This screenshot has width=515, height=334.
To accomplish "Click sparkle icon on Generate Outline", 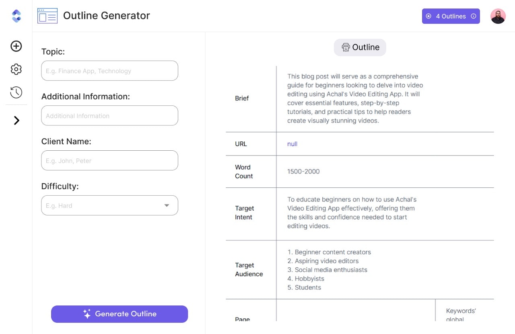I will (87, 314).
